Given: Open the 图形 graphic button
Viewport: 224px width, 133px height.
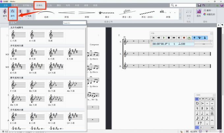Looking at the screenshot, I should 199,13.
